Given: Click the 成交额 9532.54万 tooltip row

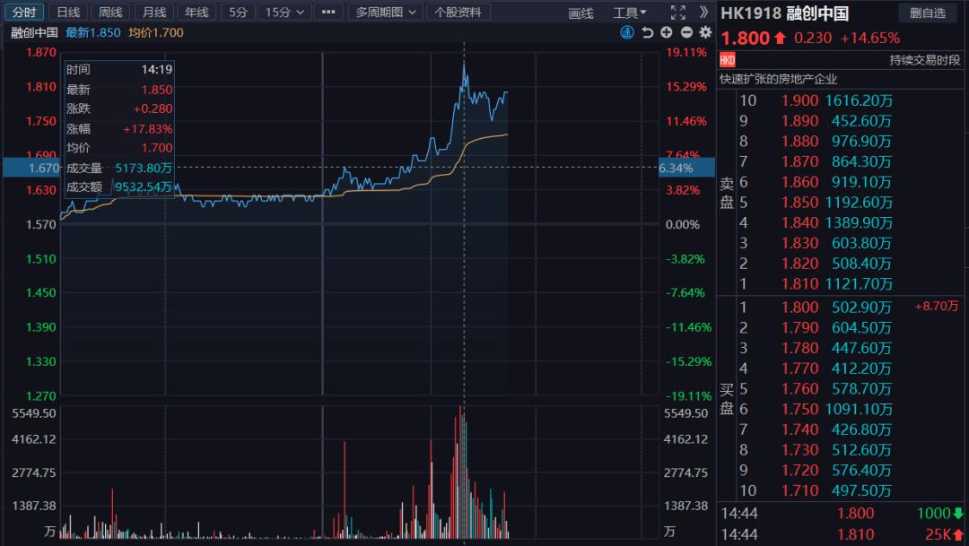Looking at the screenshot, I should pyautogui.click(x=119, y=187).
